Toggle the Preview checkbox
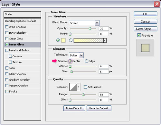 pyautogui.click(x=139, y=35)
